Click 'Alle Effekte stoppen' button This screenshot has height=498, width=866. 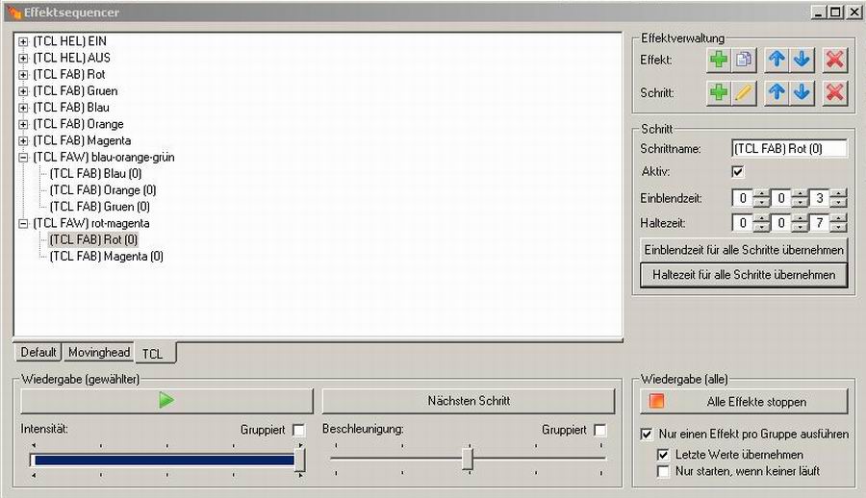pyautogui.click(x=743, y=401)
